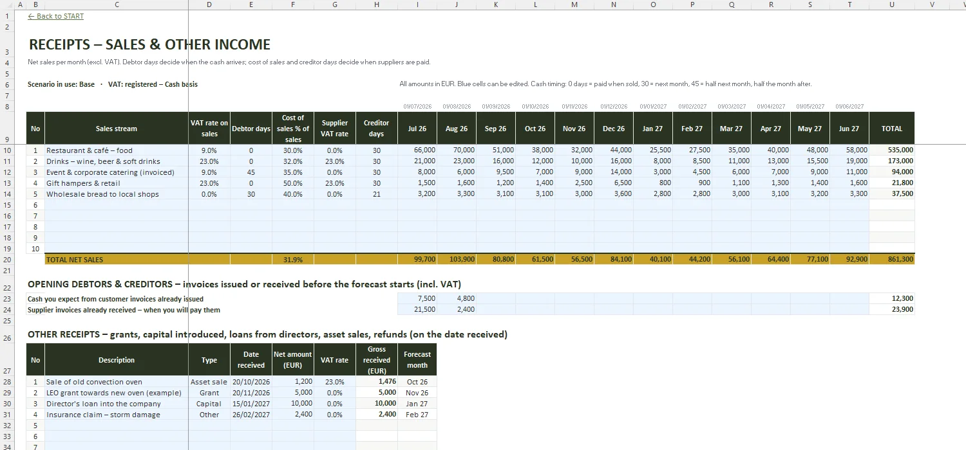Screen dimensions: 966x450
Task: Select Wholesale bread creditor days value 21
Action: [x=377, y=194]
